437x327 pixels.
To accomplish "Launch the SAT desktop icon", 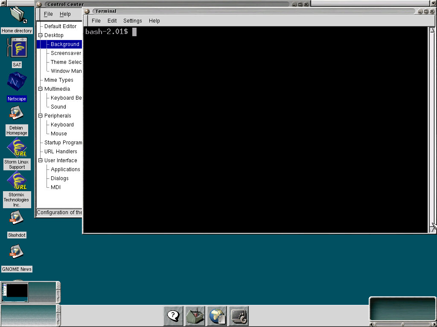I will (17, 47).
